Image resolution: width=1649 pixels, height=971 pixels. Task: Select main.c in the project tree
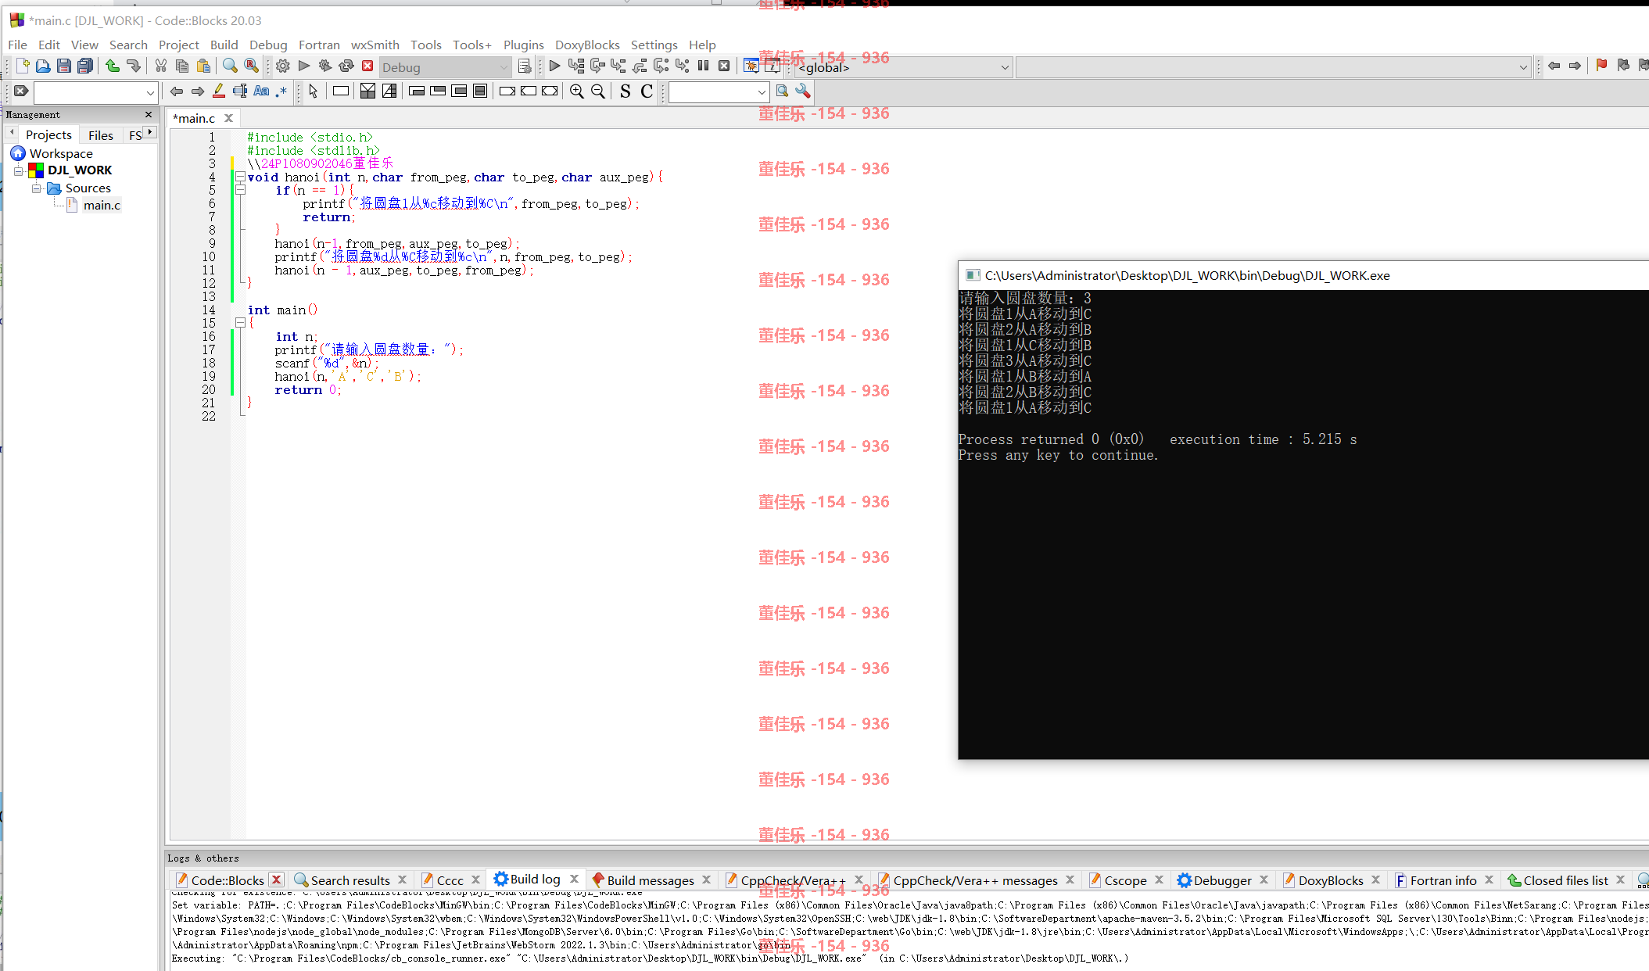point(102,206)
